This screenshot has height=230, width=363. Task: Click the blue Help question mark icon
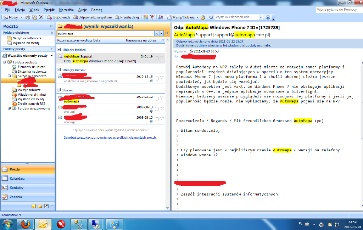point(268,17)
